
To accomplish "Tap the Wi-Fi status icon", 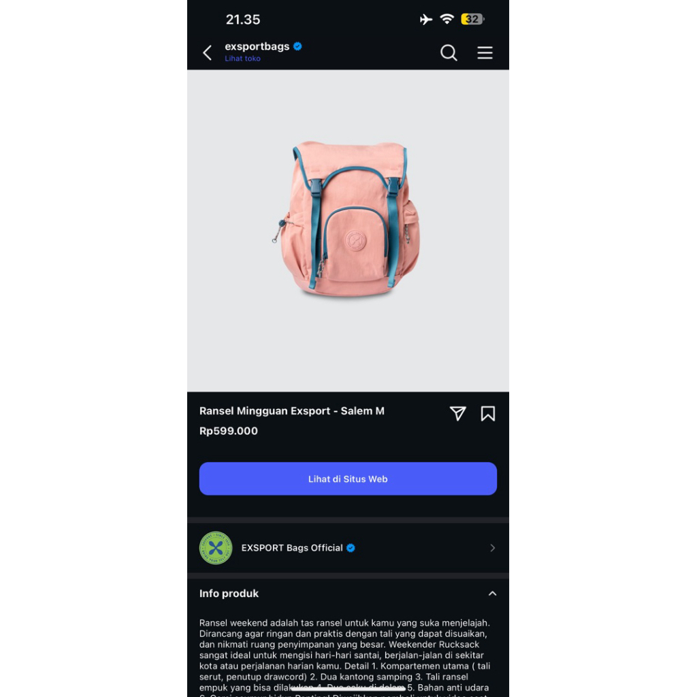I will click(447, 19).
